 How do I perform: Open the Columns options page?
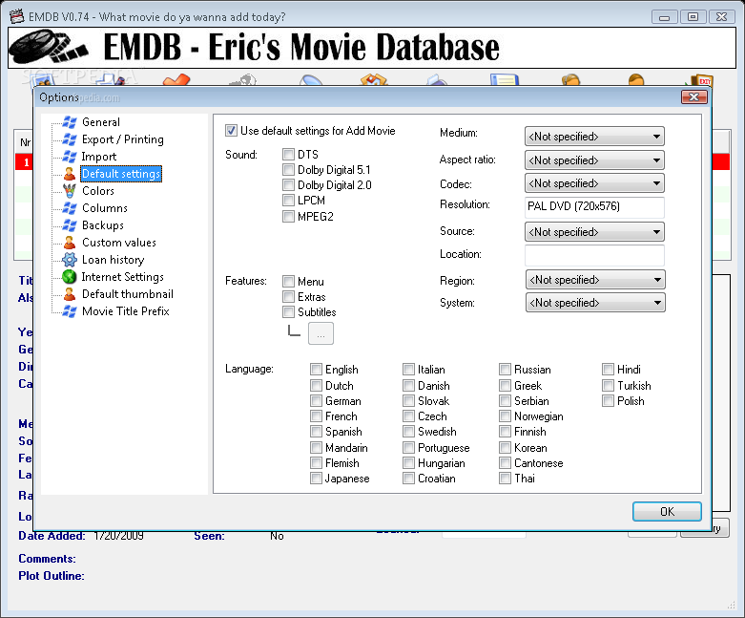click(105, 208)
